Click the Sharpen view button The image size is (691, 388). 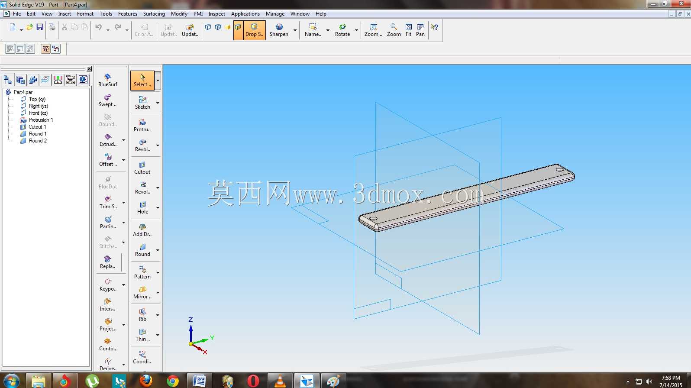pyautogui.click(x=279, y=30)
